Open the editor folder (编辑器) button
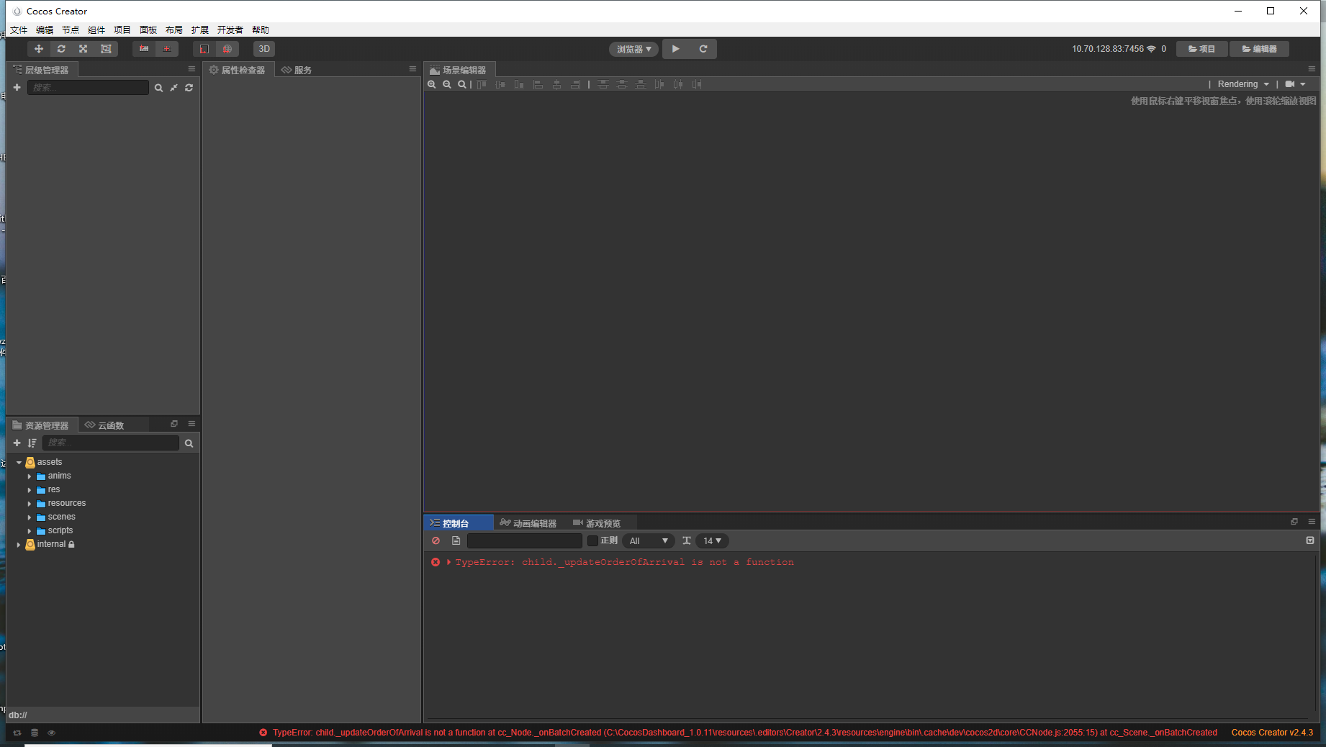 [1259, 49]
